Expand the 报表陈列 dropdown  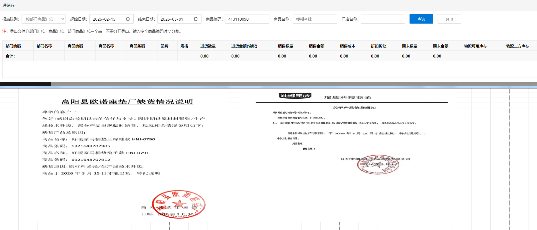tap(44, 19)
